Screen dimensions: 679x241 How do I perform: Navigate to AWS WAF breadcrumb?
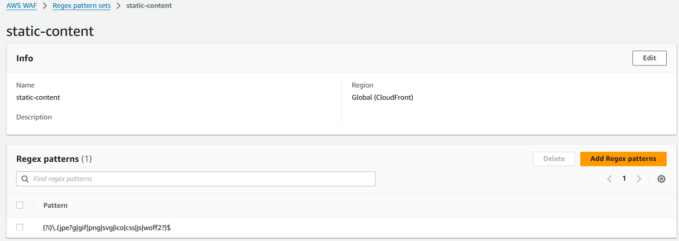[21, 6]
